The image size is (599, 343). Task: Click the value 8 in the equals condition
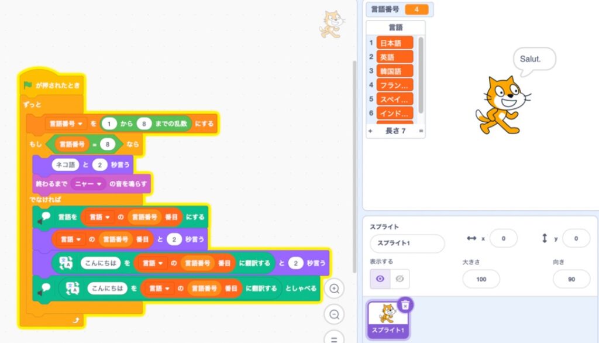(108, 144)
